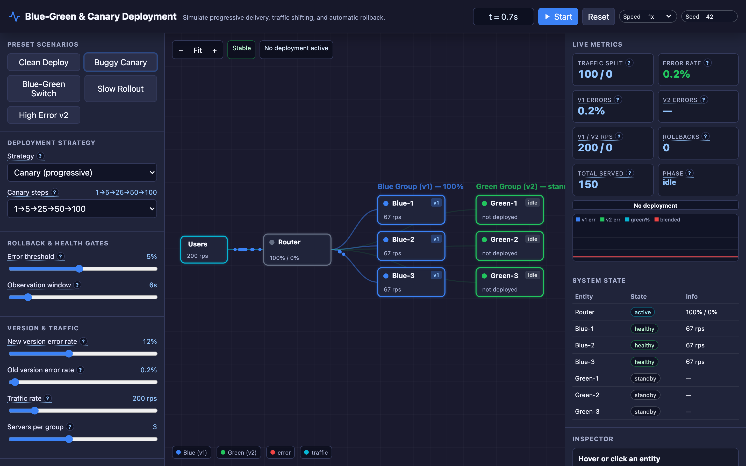The image size is (746, 466).
Task: Open the Error threshold help icon
Action: pos(60,256)
